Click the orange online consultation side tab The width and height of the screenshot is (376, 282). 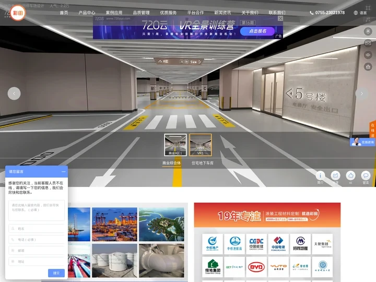pos(373,130)
